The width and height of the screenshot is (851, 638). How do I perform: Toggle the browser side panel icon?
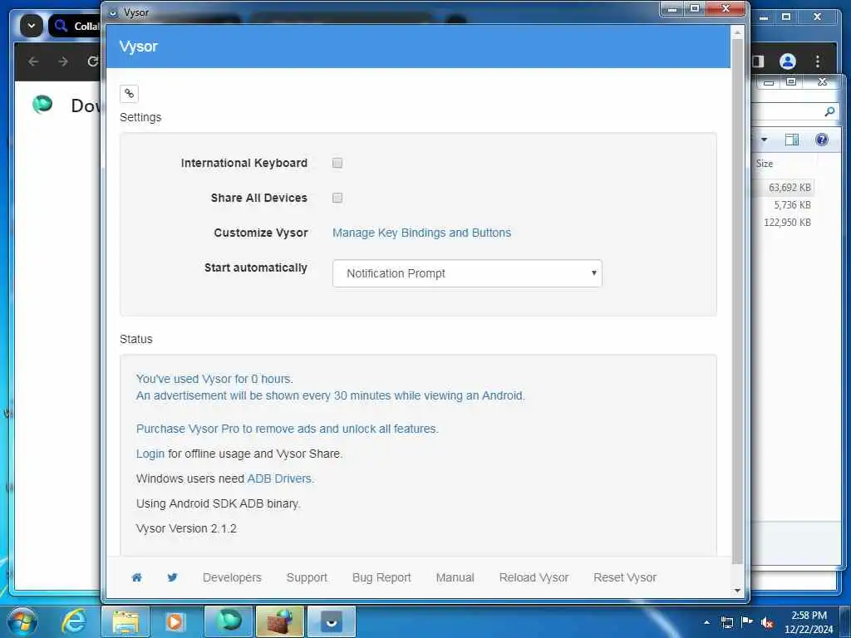pyautogui.click(x=758, y=61)
